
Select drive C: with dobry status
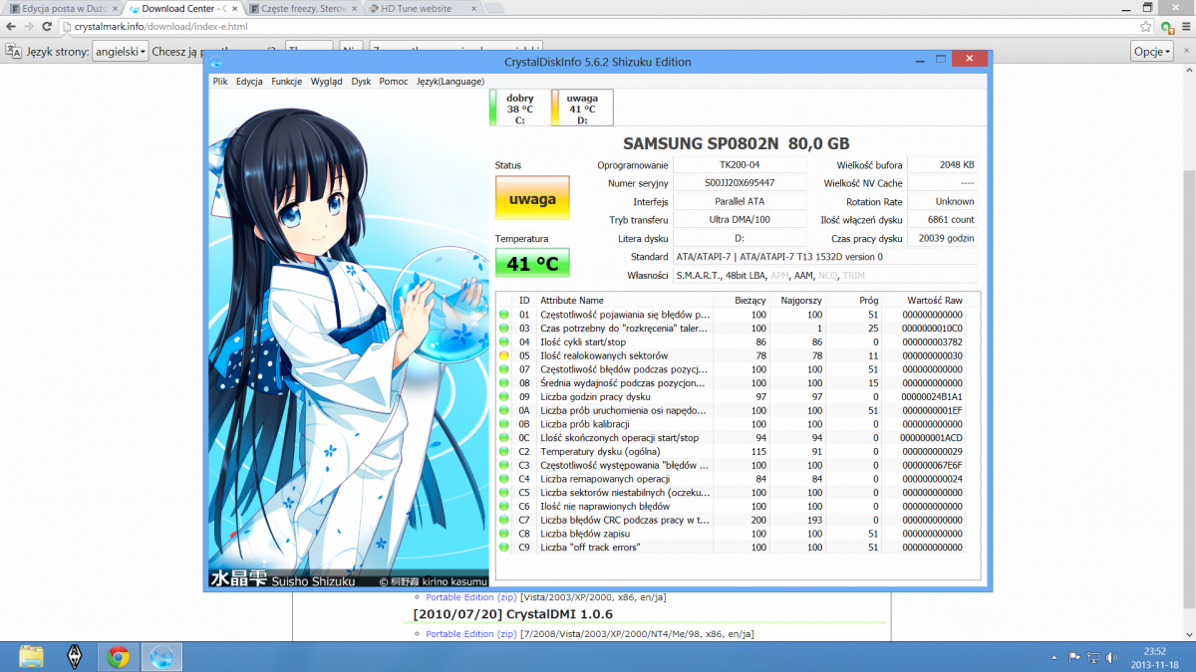click(x=518, y=108)
